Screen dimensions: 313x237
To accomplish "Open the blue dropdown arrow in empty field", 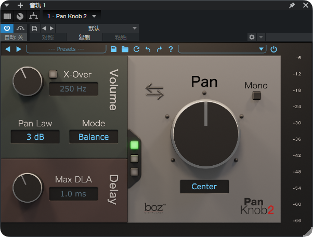I will pos(261,49).
